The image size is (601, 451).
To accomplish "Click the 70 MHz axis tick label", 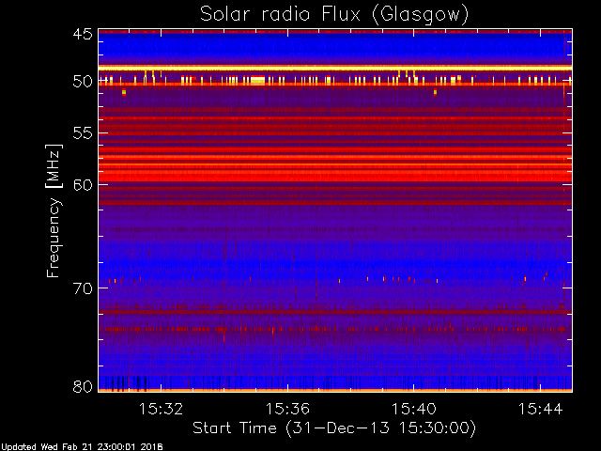I will (83, 288).
